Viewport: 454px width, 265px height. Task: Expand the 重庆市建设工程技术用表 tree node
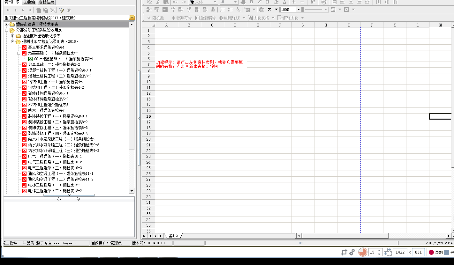tap(6, 25)
